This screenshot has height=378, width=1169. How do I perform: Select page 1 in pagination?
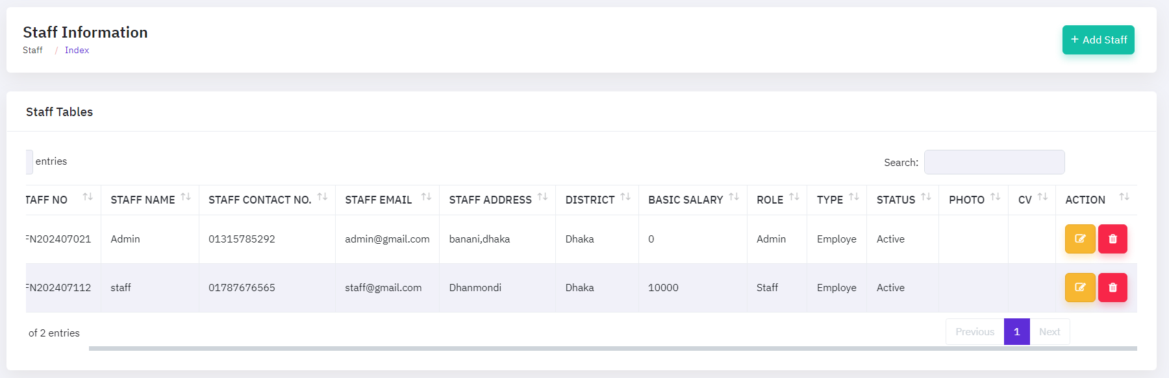tap(1016, 332)
